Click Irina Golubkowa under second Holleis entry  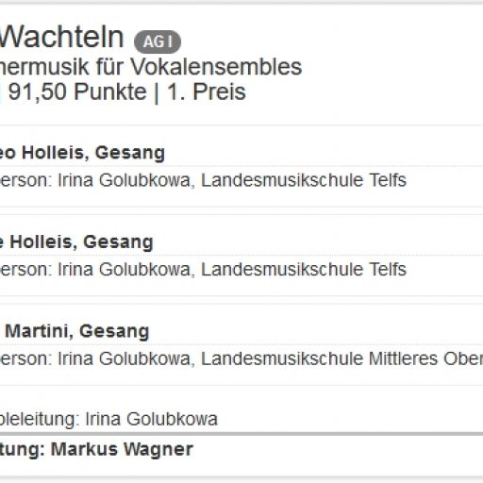coord(125,270)
